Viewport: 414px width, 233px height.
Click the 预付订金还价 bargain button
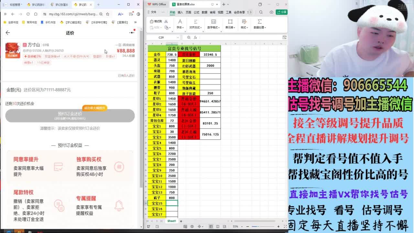[x=70, y=116]
